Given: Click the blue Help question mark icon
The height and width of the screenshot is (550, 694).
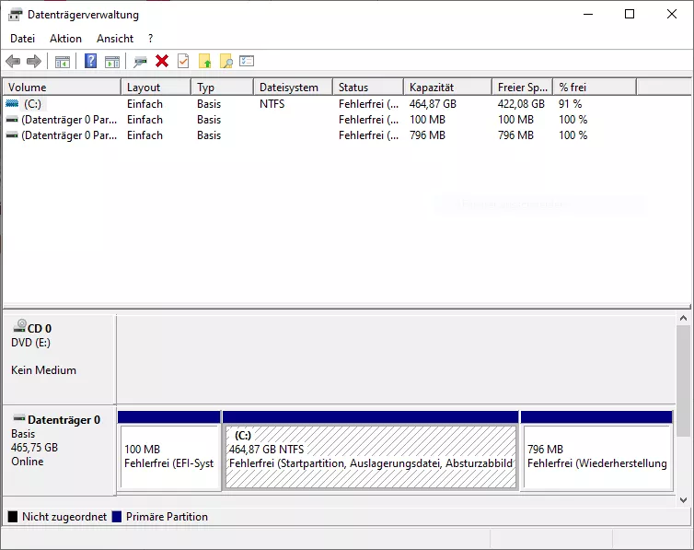Looking at the screenshot, I should pos(90,62).
